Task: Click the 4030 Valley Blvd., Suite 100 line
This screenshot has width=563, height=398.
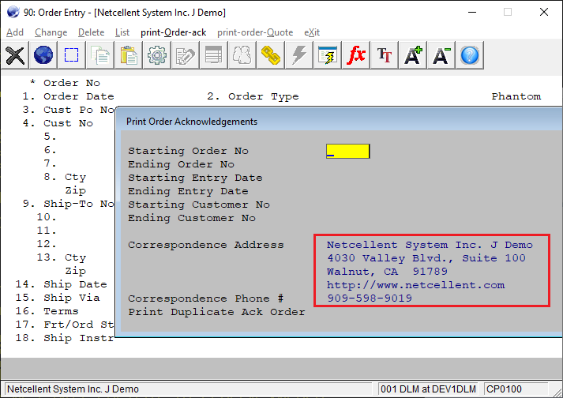Action: (426, 258)
